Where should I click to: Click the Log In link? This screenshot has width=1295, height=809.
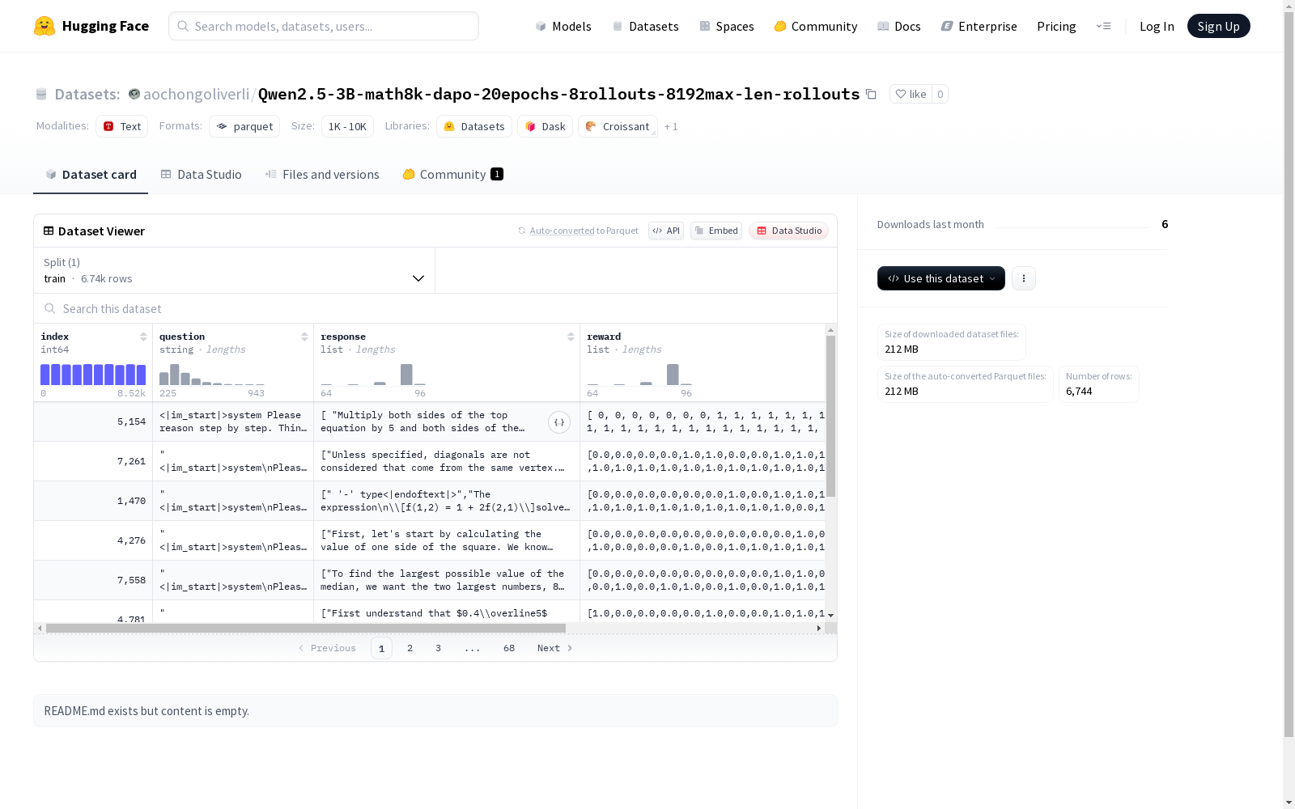click(x=1157, y=26)
